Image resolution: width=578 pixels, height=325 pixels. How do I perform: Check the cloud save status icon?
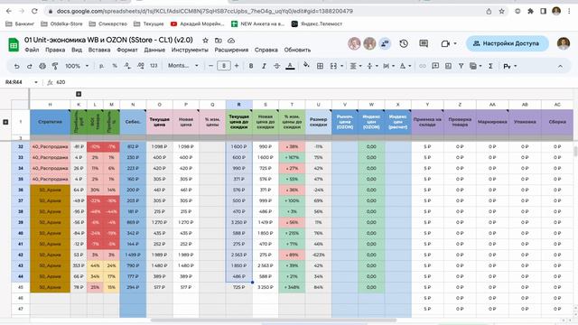pos(231,40)
